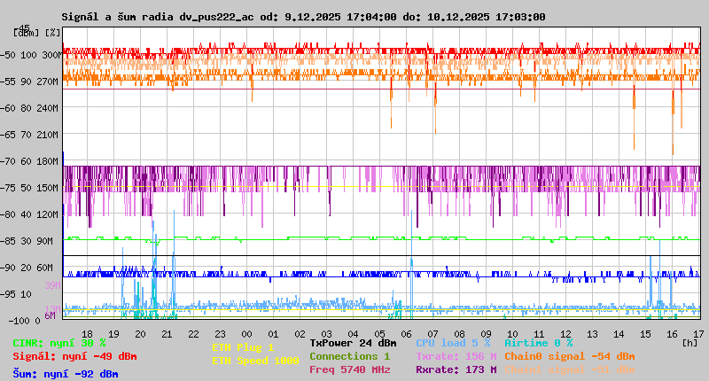Screen dimensions: 709x381
Task: Click the 20 hour tick on time axis
Action: (x=140, y=333)
